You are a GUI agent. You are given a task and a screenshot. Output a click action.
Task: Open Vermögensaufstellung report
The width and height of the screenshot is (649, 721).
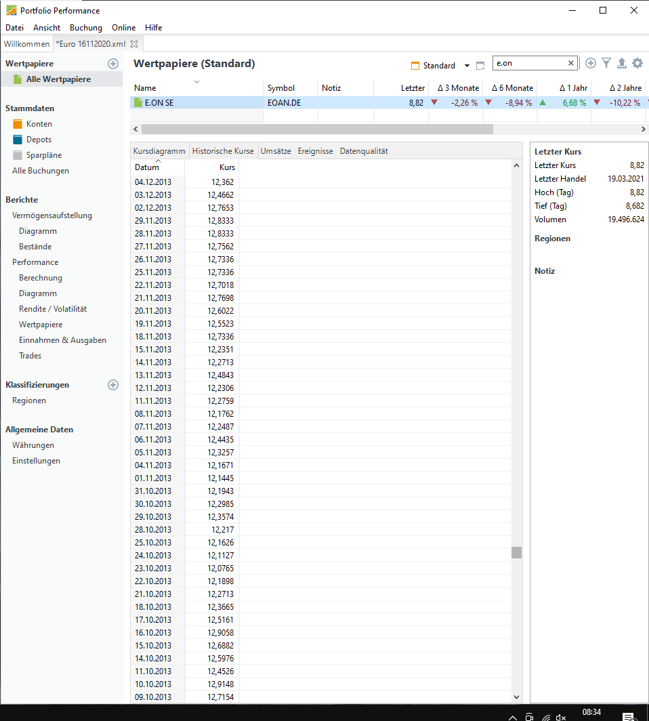pyautogui.click(x=52, y=215)
